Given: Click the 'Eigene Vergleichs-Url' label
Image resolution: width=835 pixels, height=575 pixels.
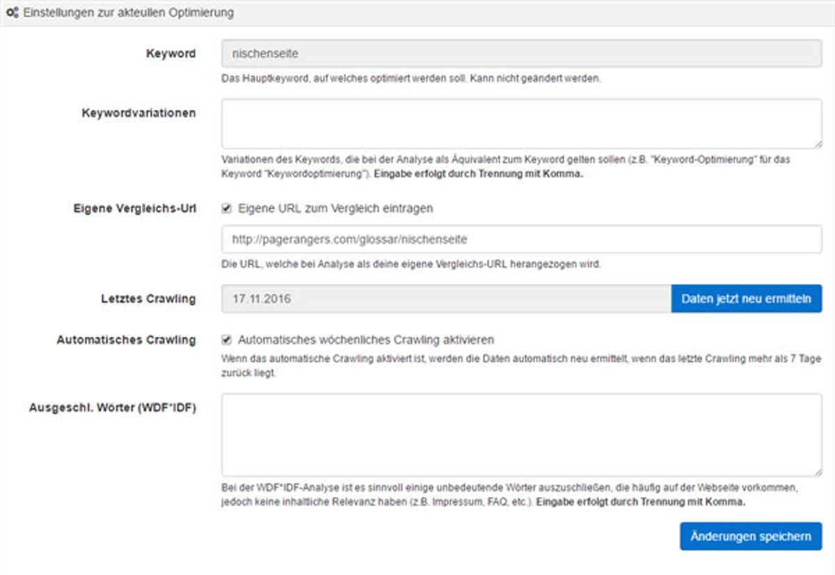Looking at the screenshot, I should (134, 207).
